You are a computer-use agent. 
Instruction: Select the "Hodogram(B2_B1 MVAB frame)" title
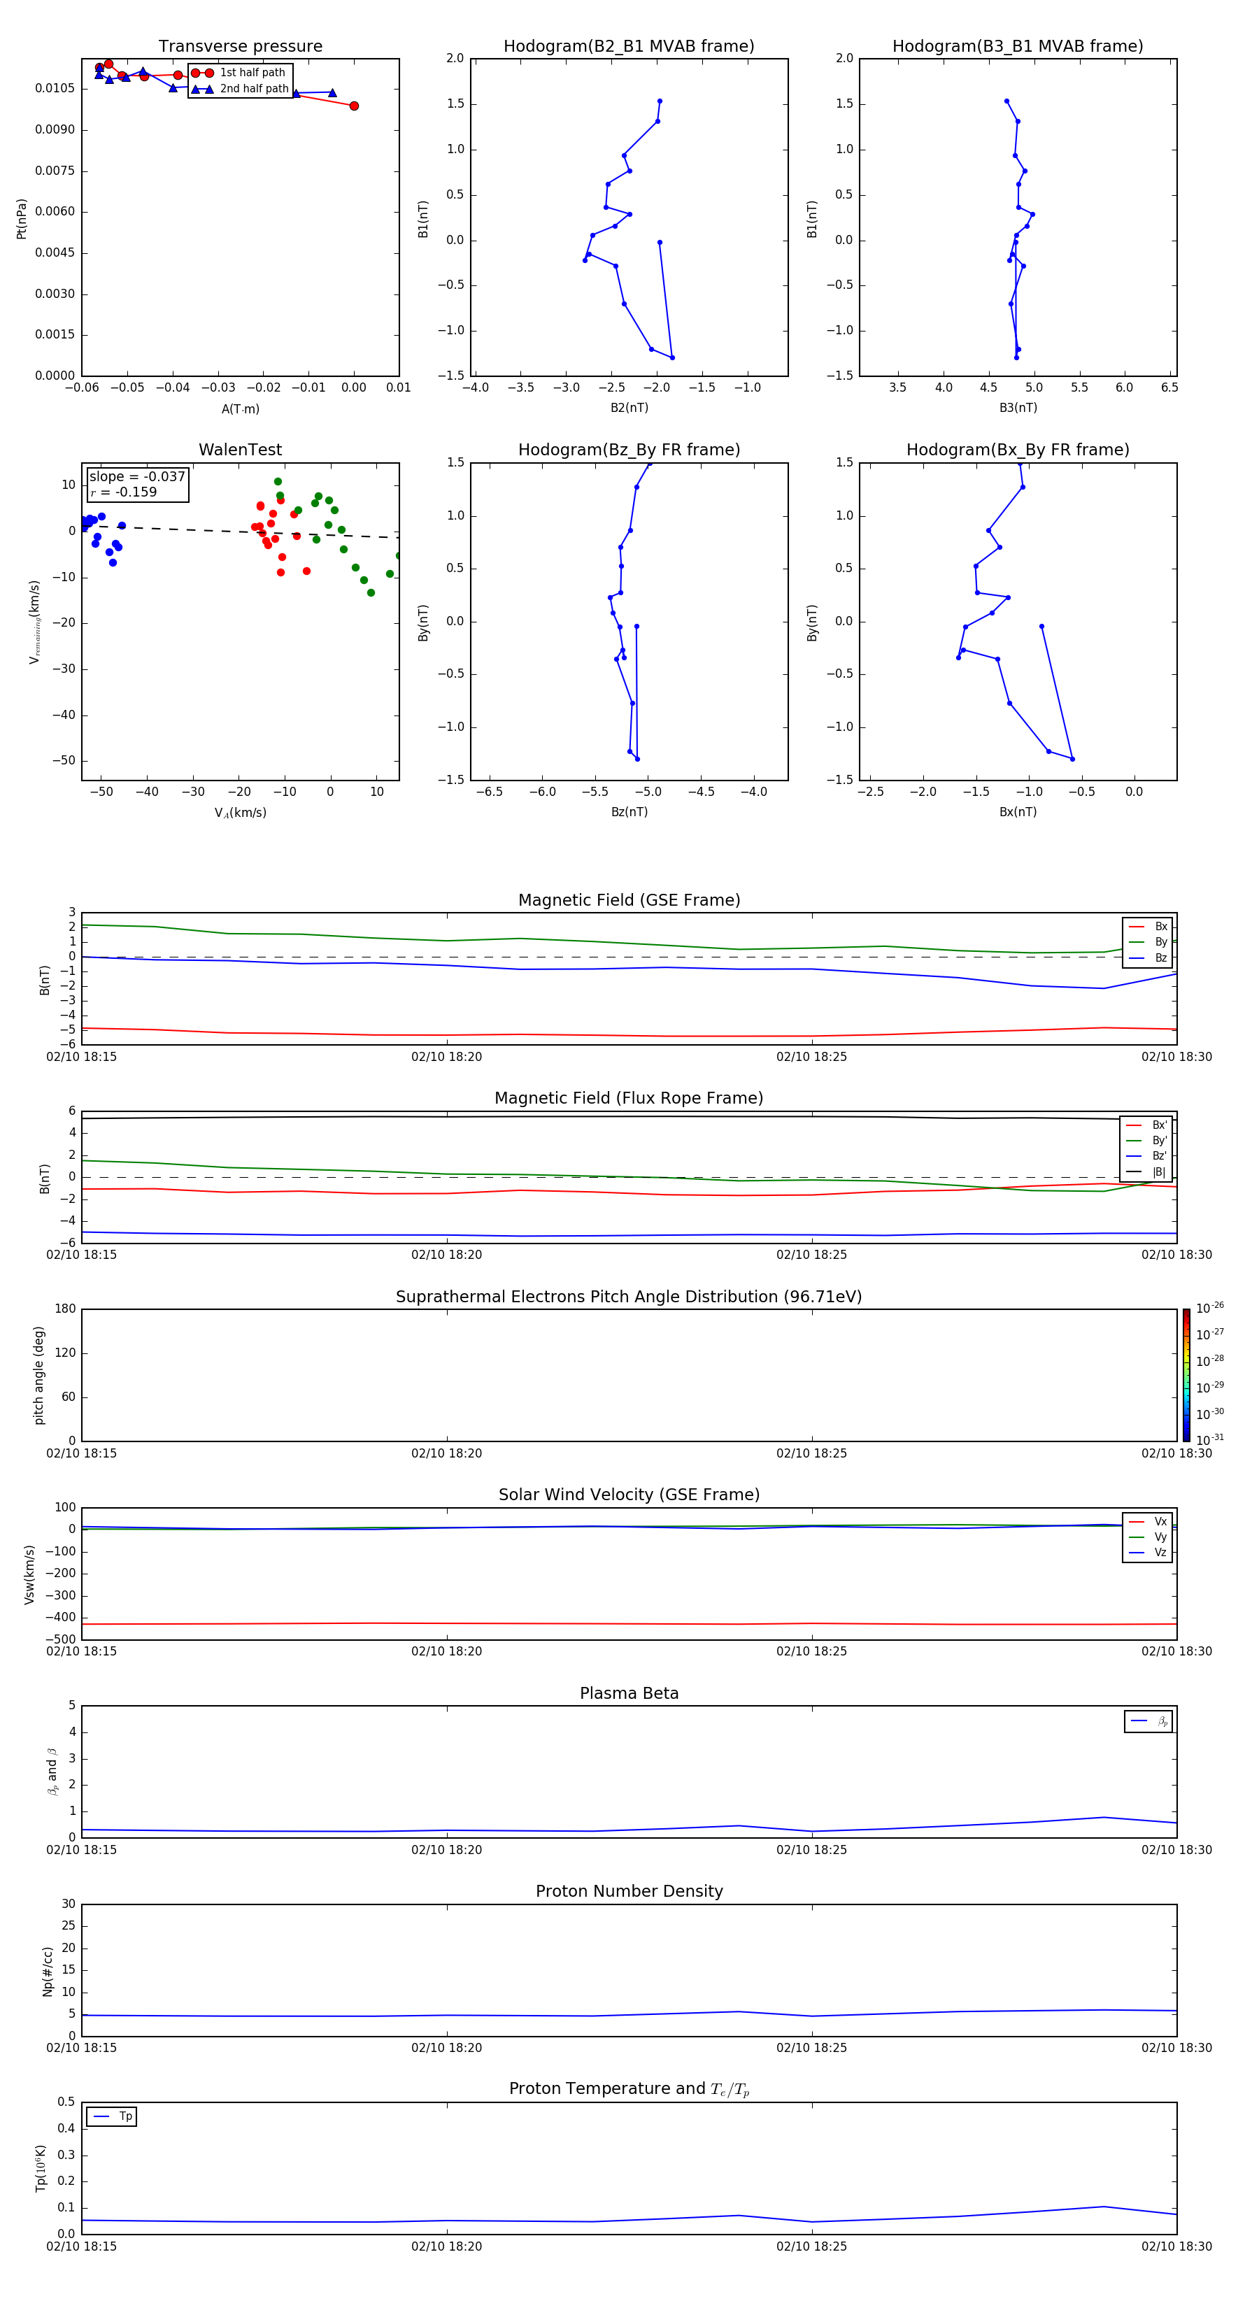tap(629, 47)
